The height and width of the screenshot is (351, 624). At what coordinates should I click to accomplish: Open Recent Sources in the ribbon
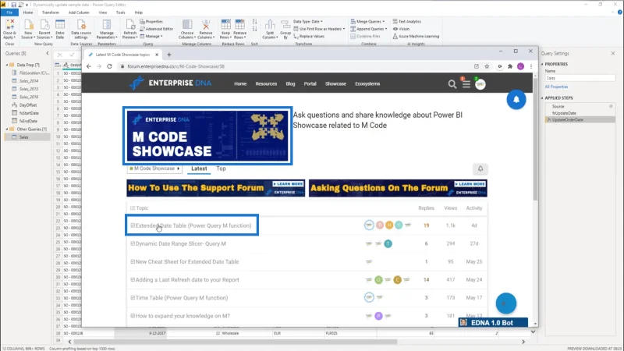click(x=44, y=29)
